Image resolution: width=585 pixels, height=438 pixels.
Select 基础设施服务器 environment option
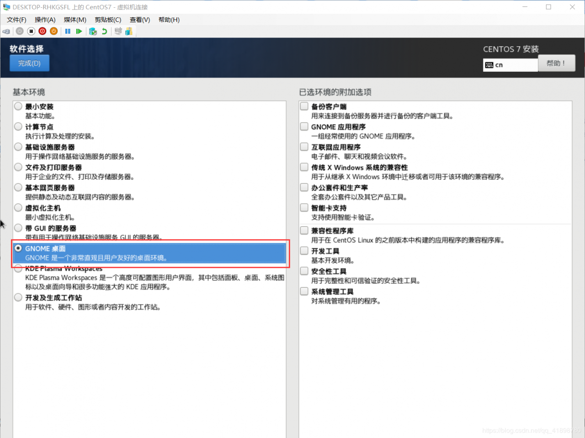click(18, 147)
